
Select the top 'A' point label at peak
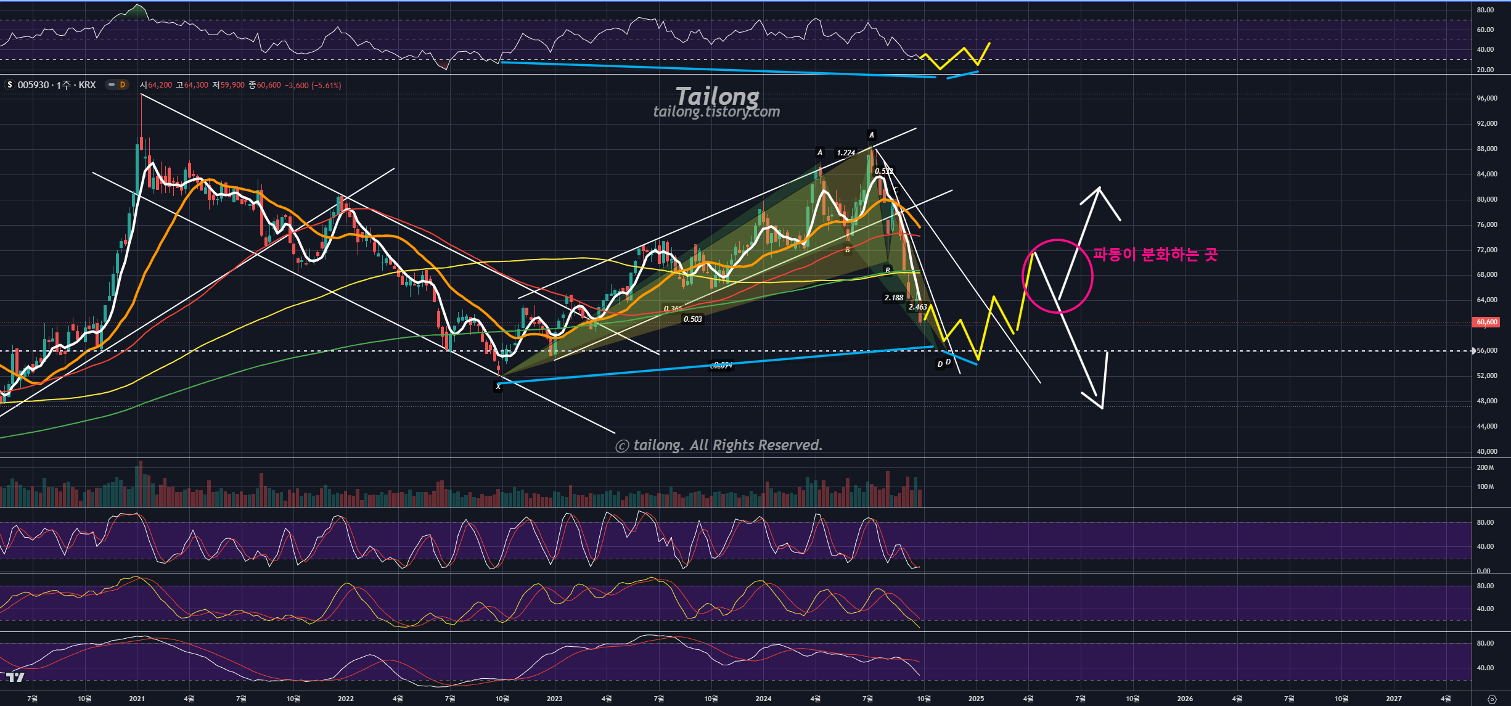point(871,135)
